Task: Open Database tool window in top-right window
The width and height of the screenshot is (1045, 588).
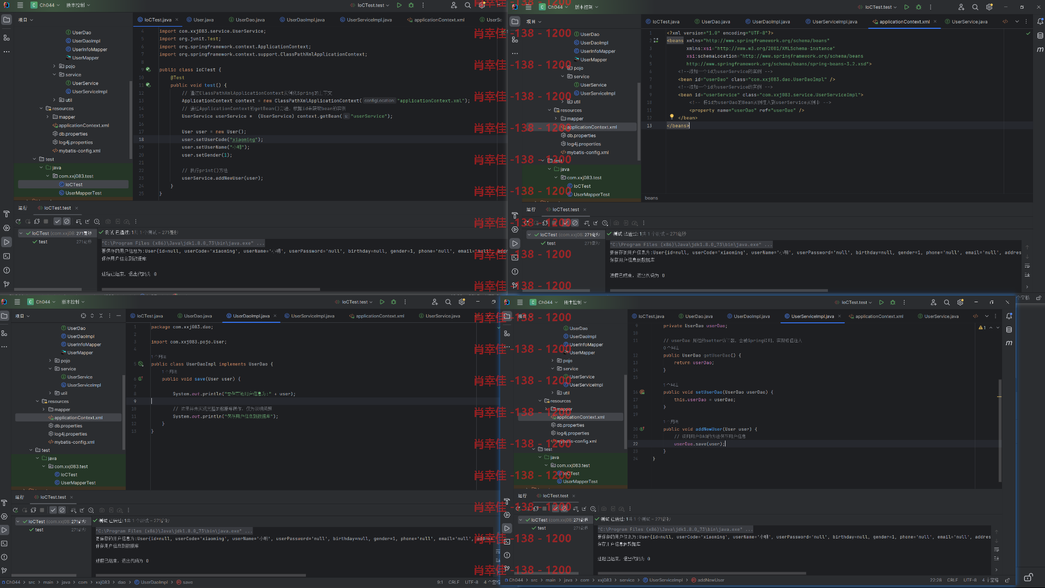Action: pyautogui.click(x=1040, y=35)
